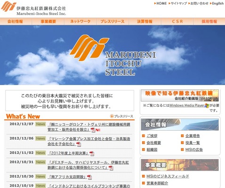Click the News tag on 2012/12/06 row
The image size is (225, 188).
click(x=40, y=138)
